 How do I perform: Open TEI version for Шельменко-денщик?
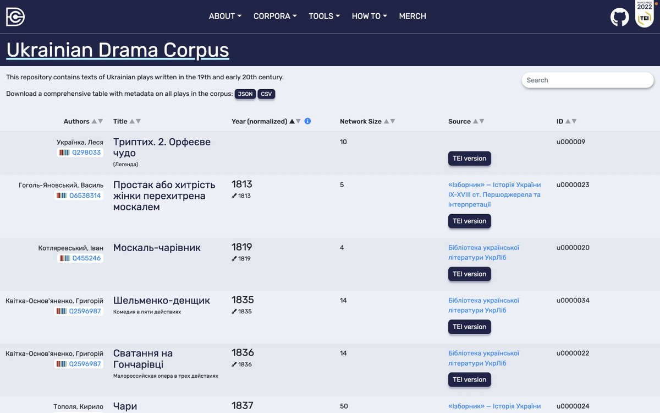tap(469, 327)
